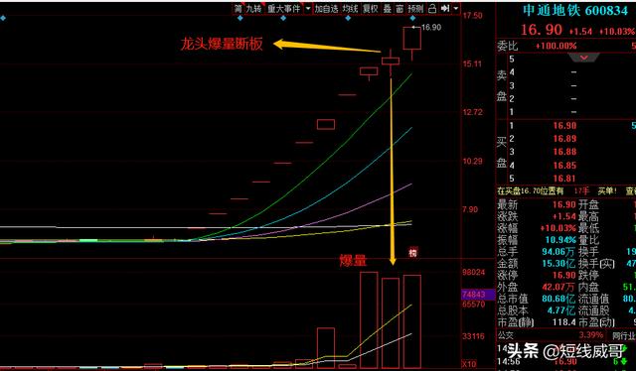Click the 窗 window button
636x371 pixels.
click(x=399, y=9)
